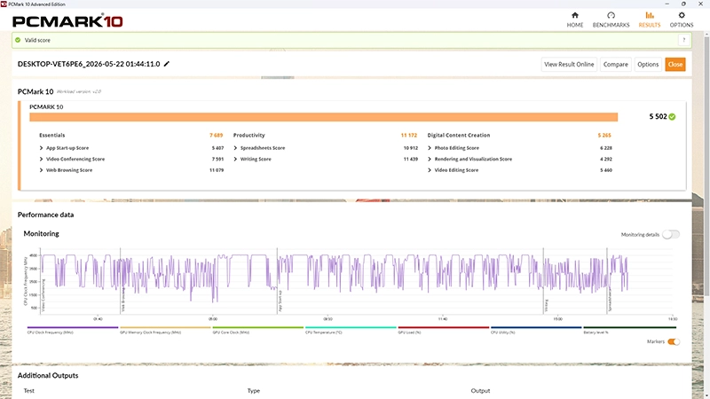Click the orange Close button
Image resolution: width=710 pixels, height=399 pixels.
tap(675, 64)
